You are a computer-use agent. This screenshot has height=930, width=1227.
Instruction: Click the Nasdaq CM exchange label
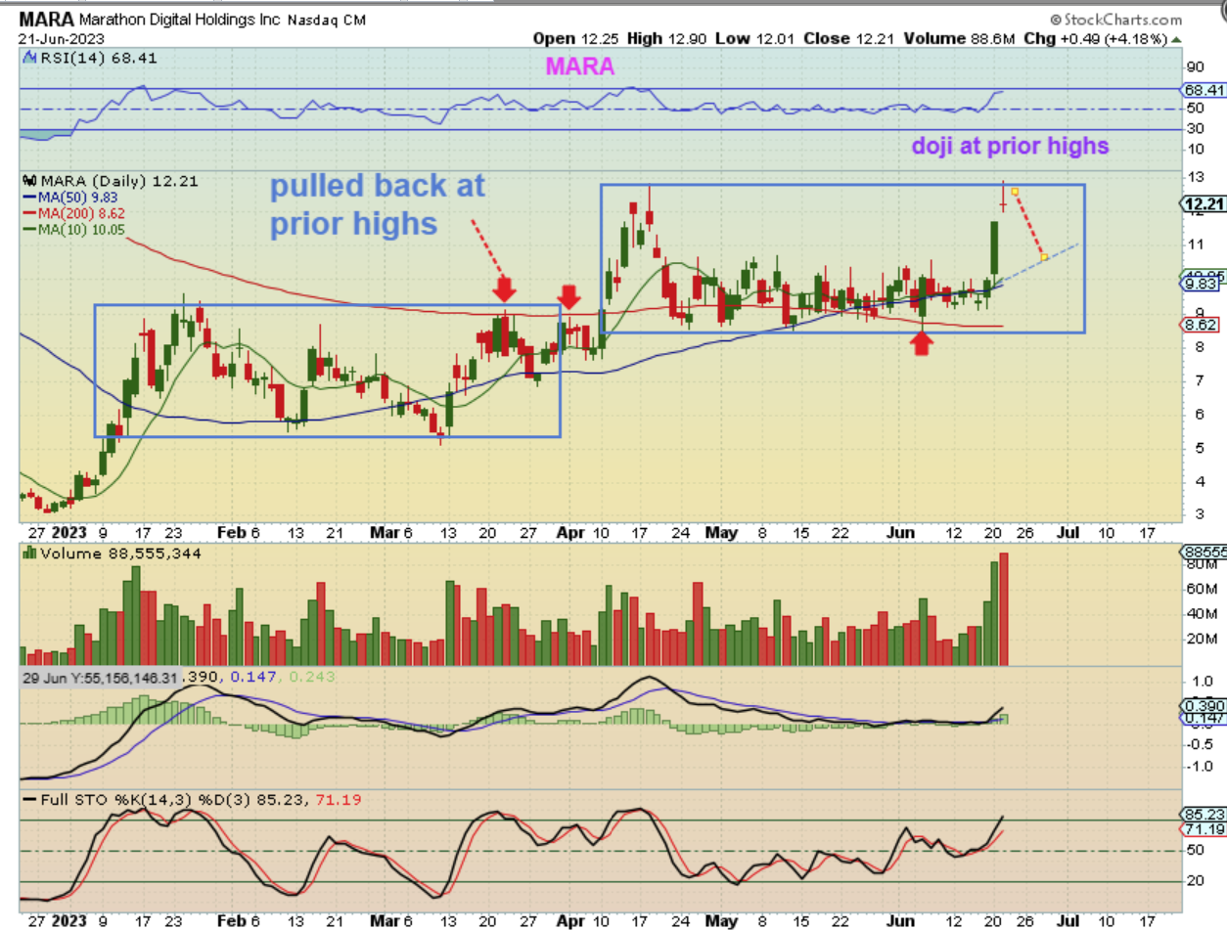pos(327,20)
